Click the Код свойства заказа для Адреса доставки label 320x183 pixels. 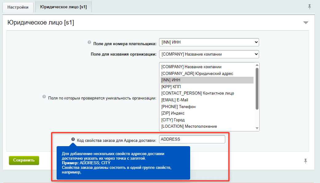click(117, 140)
